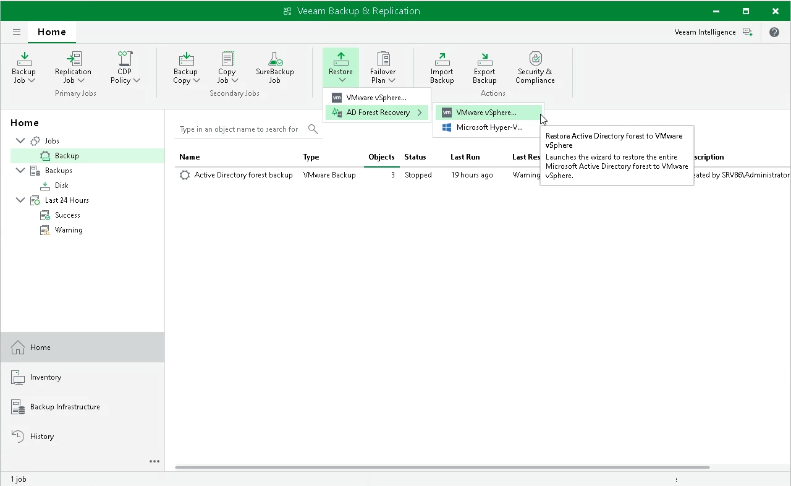This screenshot has width=791, height=486.
Task: Open the Export Backup action
Action: (484, 67)
